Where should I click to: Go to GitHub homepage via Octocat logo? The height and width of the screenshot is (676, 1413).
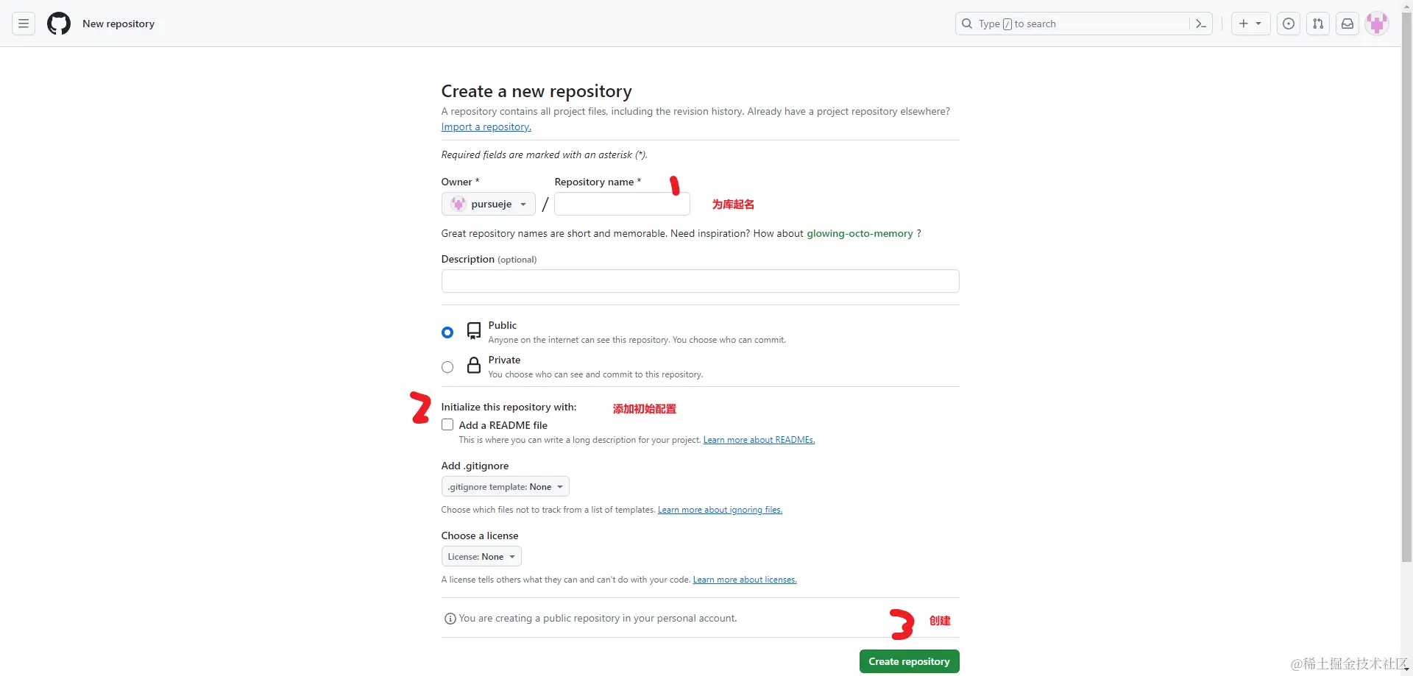coord(59,24)
